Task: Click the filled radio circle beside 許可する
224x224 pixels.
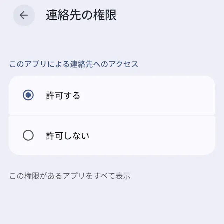Action: click(28, 95)
